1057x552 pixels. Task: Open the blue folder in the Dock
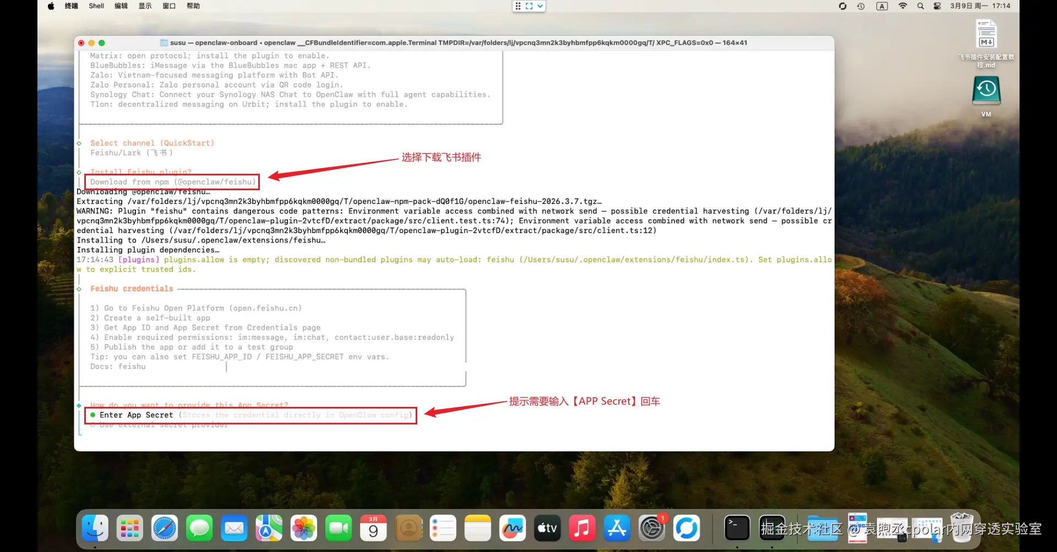[822, 528]
